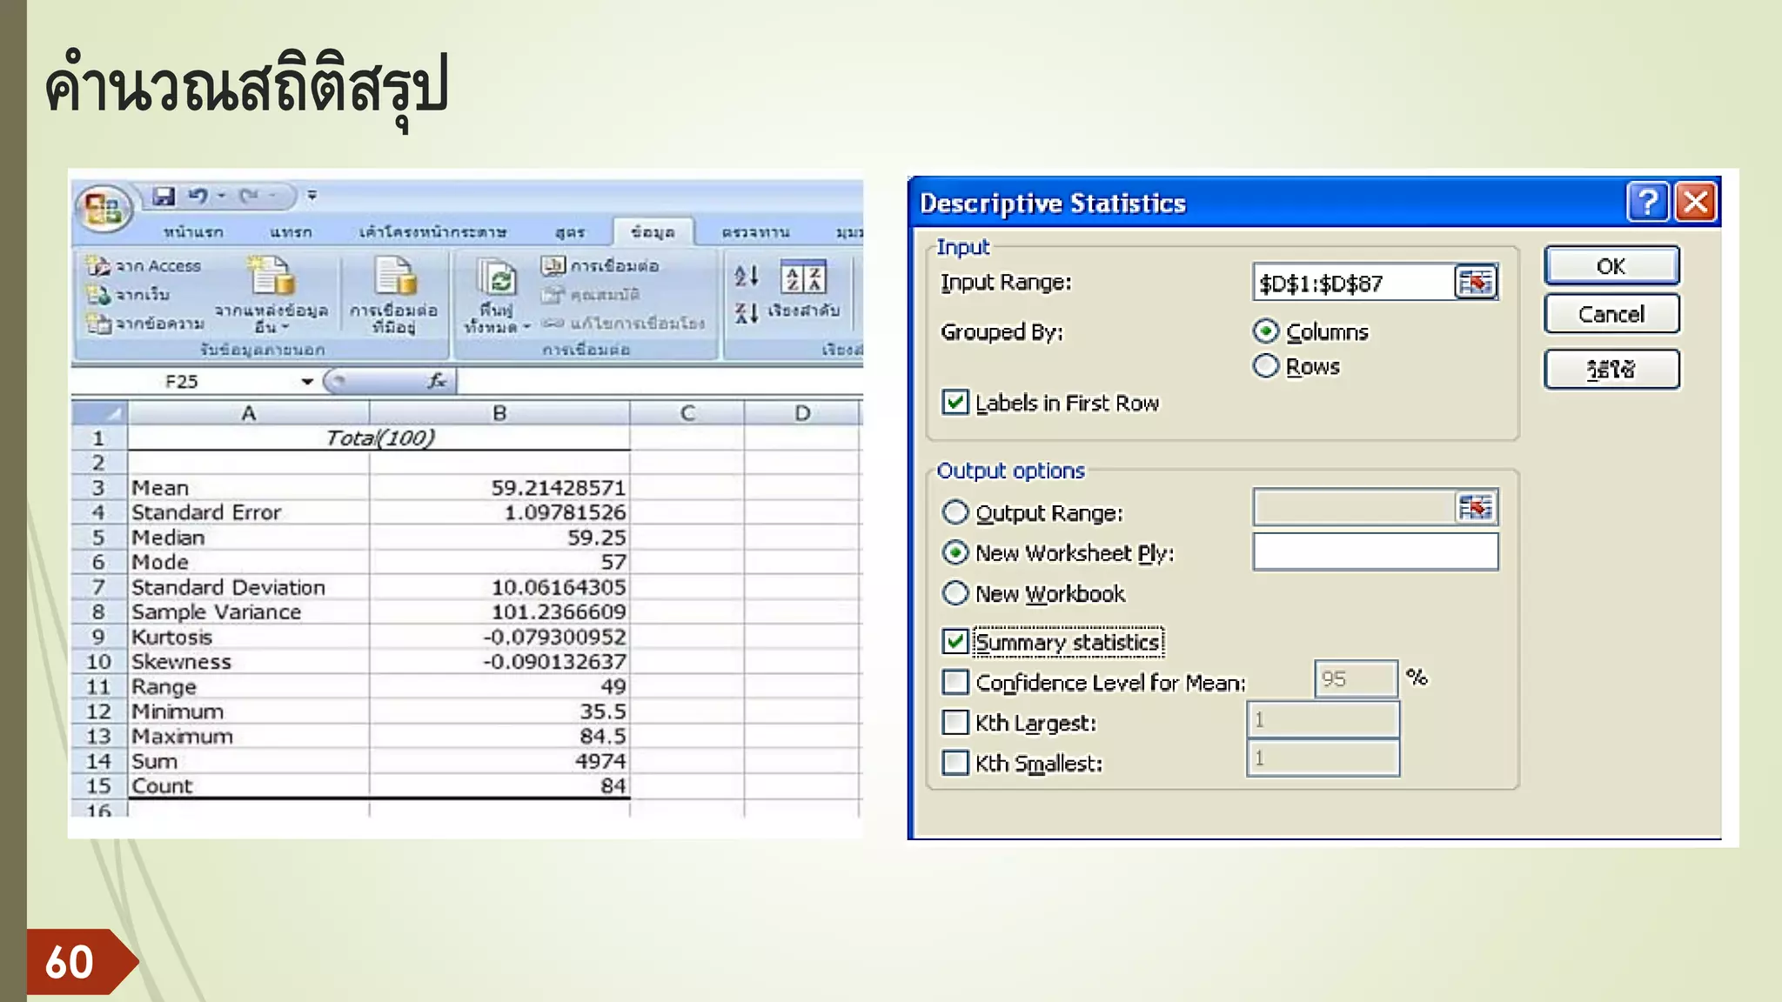Click the Sort A to Z icon
This screenshot has width=1782, height=1002.
click(746, 277)
